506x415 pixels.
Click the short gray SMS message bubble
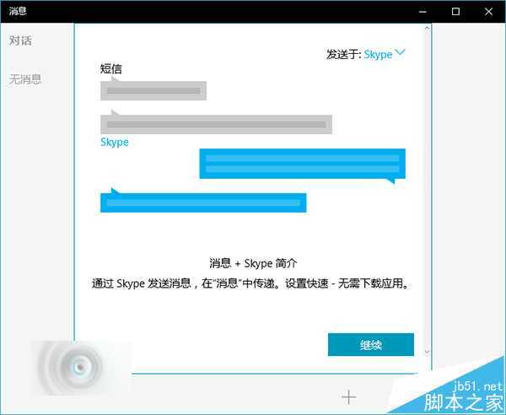point(153,89)
